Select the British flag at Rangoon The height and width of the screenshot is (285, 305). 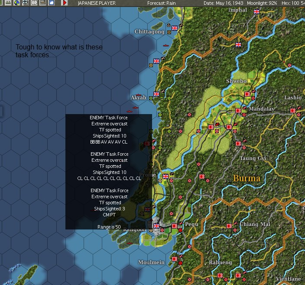tap(156, 226)
